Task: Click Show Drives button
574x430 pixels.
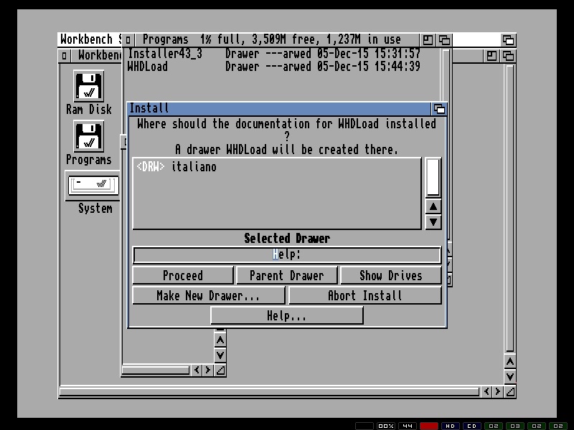Action: [x=390, y=275]
